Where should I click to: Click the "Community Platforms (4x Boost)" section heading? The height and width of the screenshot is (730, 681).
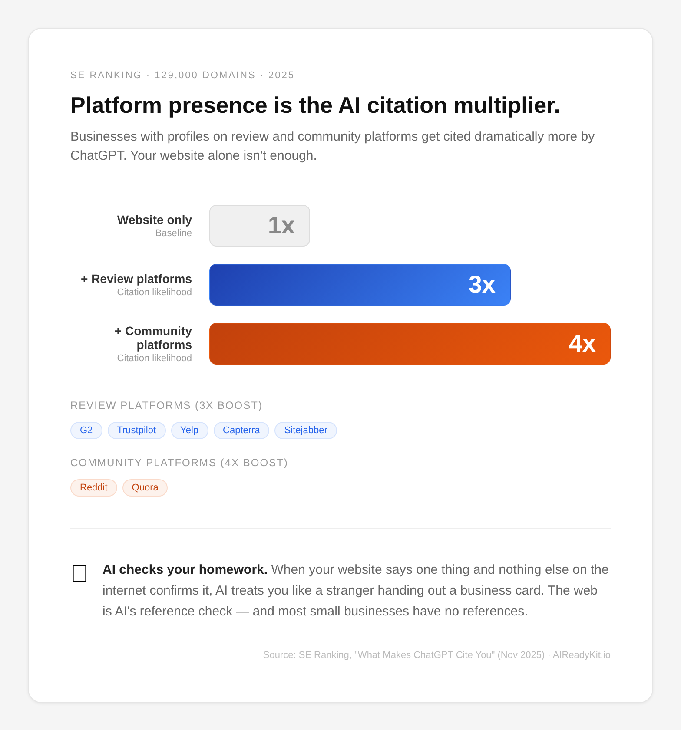tap(179, 463)
